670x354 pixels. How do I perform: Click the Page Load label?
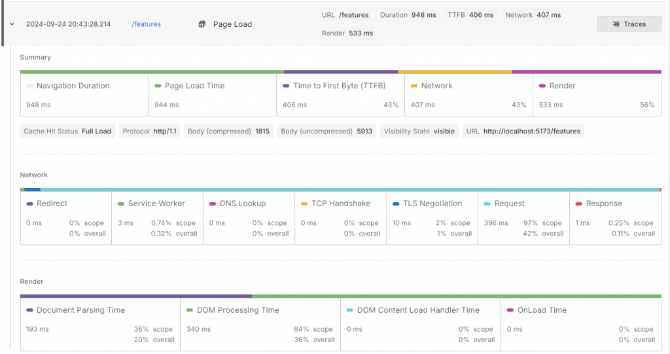[232, 24]
